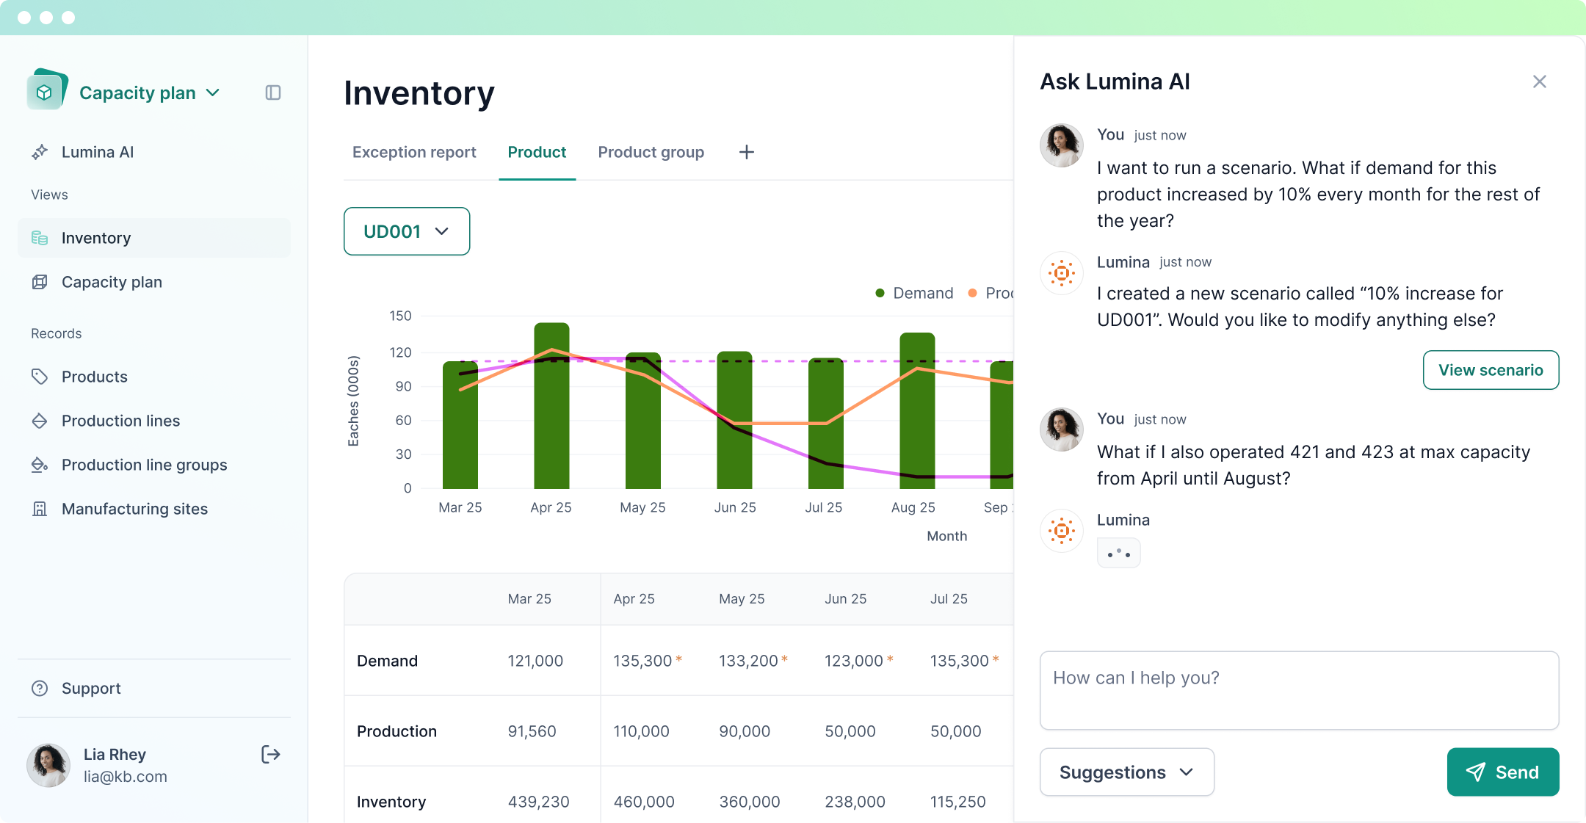
Task: Toggle the Demand series in chart legend
Action: (914, 293)
